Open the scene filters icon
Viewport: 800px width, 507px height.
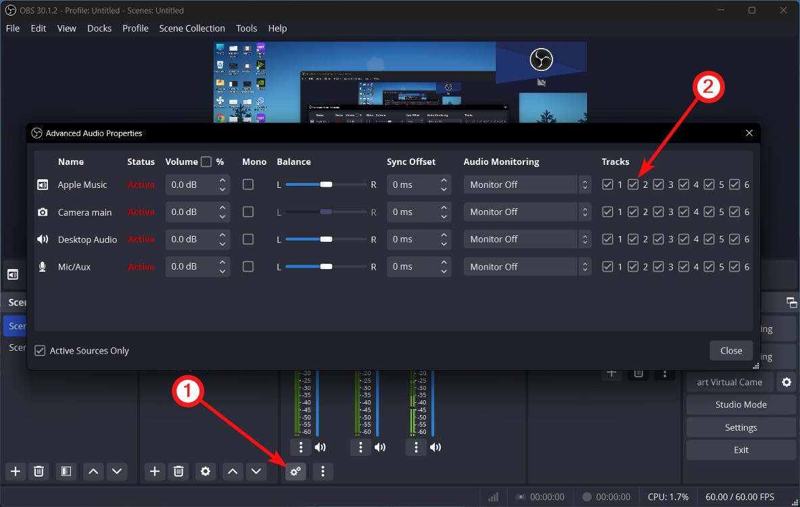[66, 471]
